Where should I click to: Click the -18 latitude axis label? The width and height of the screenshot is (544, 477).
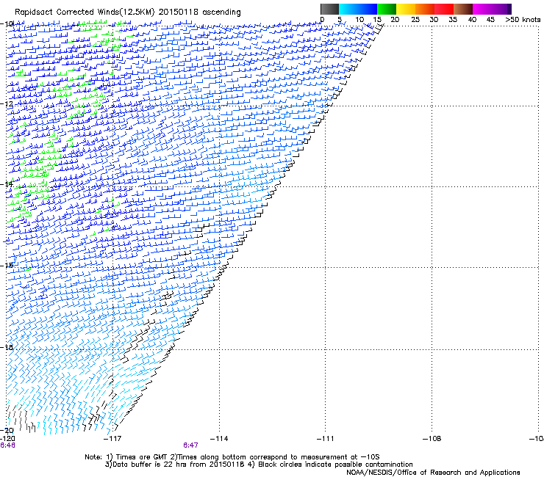coord(7,347)
